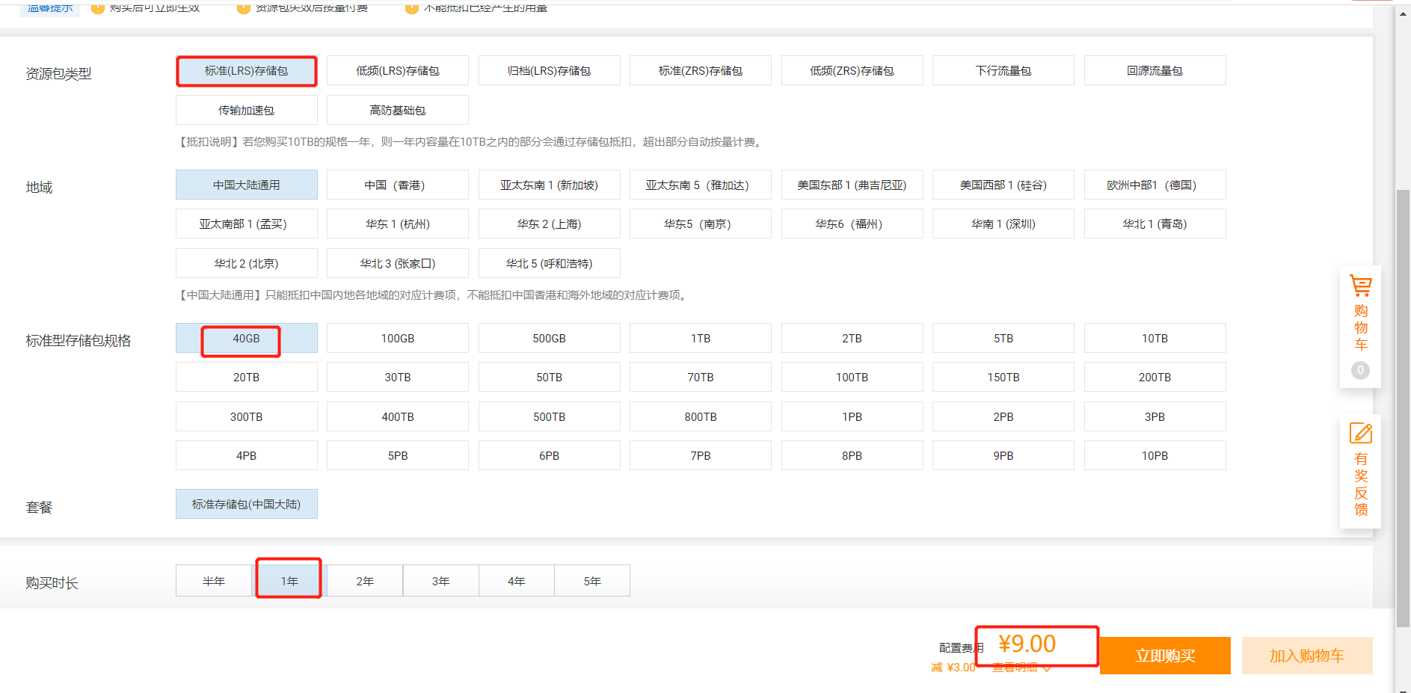Open the feedback pencil icon

(x=1360, y=434)
